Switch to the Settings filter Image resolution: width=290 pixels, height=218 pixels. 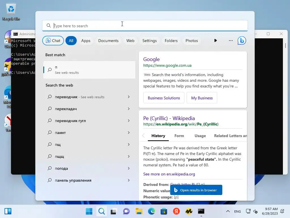point(150,41)
